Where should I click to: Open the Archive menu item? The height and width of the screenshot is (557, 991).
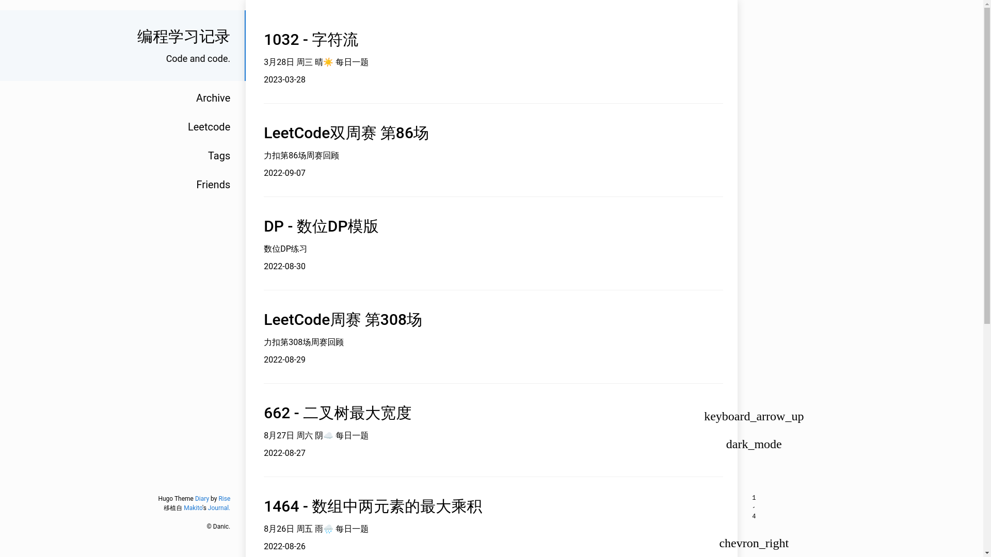pos(213,98)
